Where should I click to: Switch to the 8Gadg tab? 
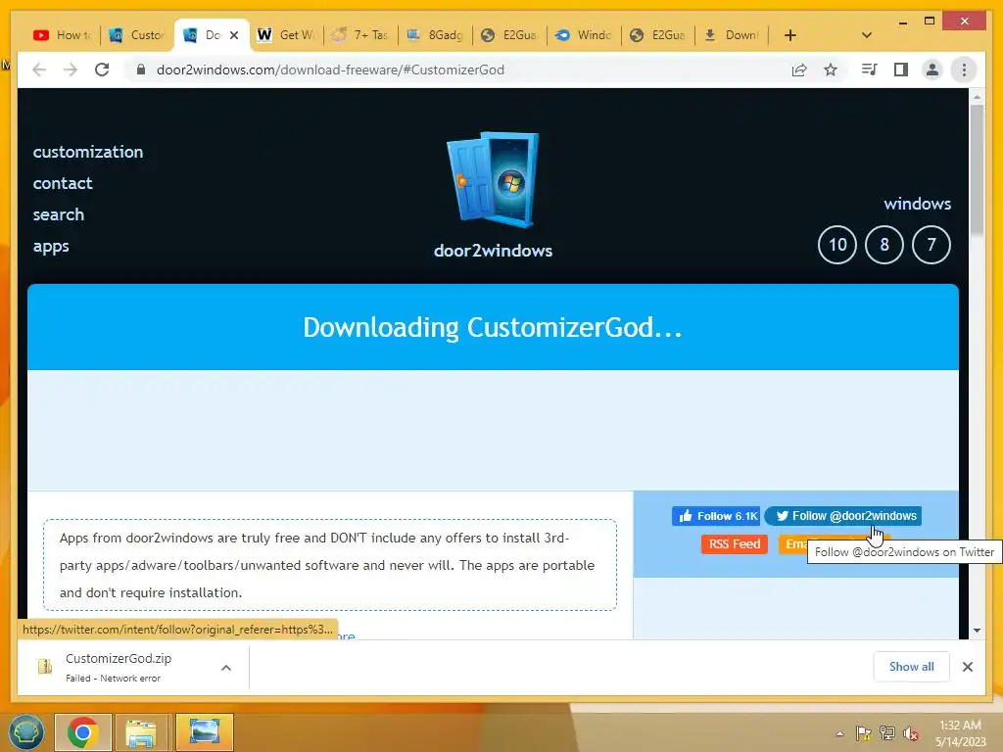click(x=435, y=35)
